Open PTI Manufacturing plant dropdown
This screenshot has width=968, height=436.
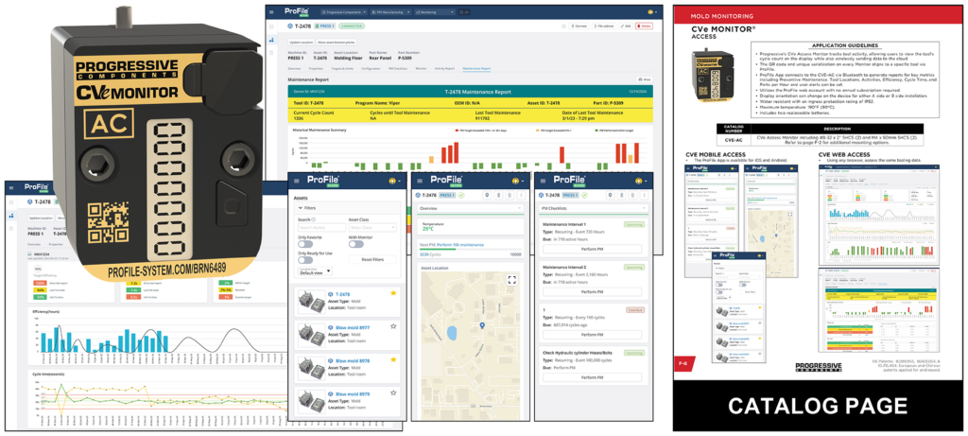tap(390, 11)
